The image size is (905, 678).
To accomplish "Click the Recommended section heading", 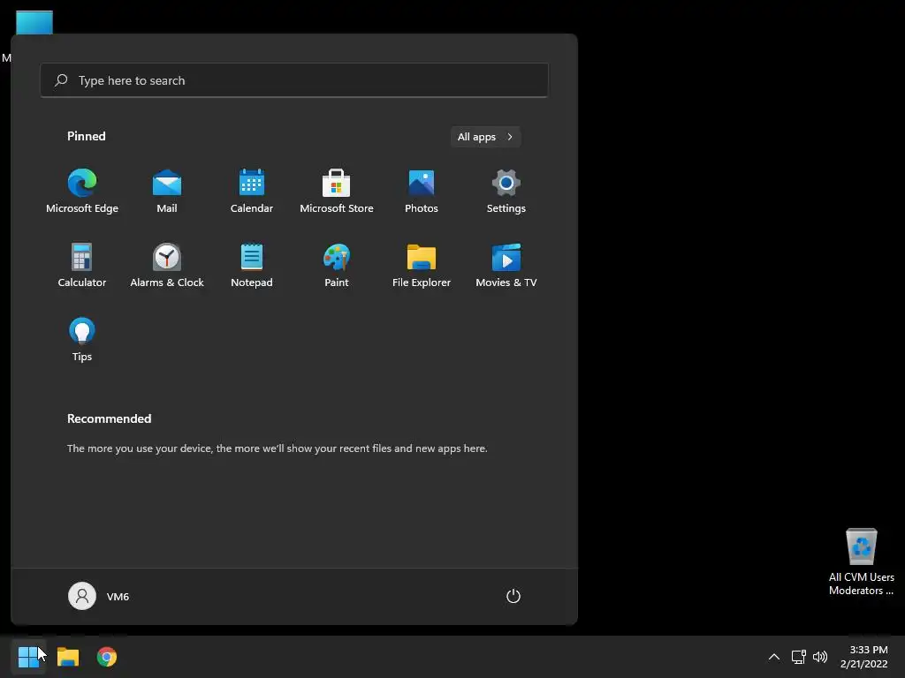I will click(109, 418).
